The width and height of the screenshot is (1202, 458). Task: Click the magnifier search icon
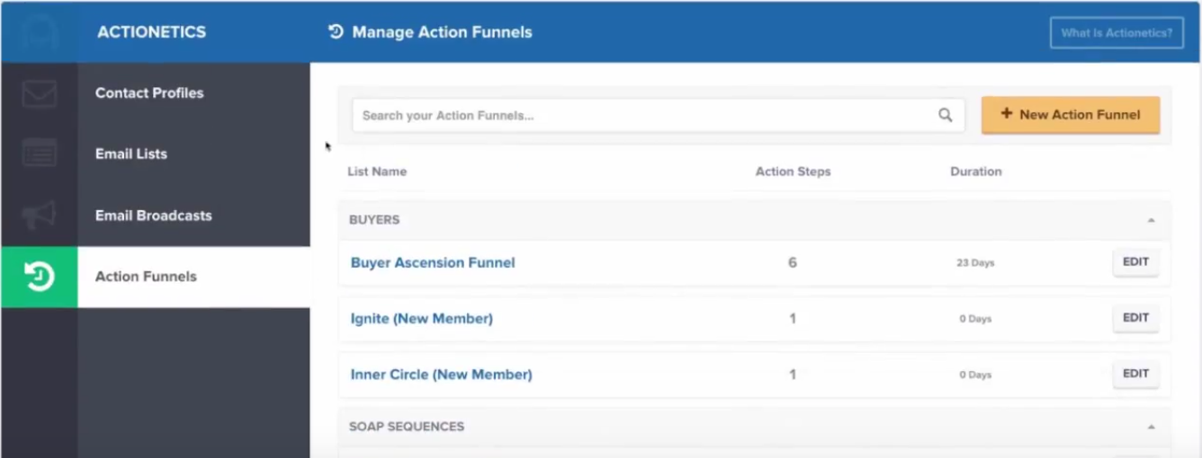(x=945, y=115)
